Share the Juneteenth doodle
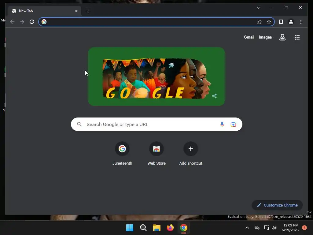 214,96
